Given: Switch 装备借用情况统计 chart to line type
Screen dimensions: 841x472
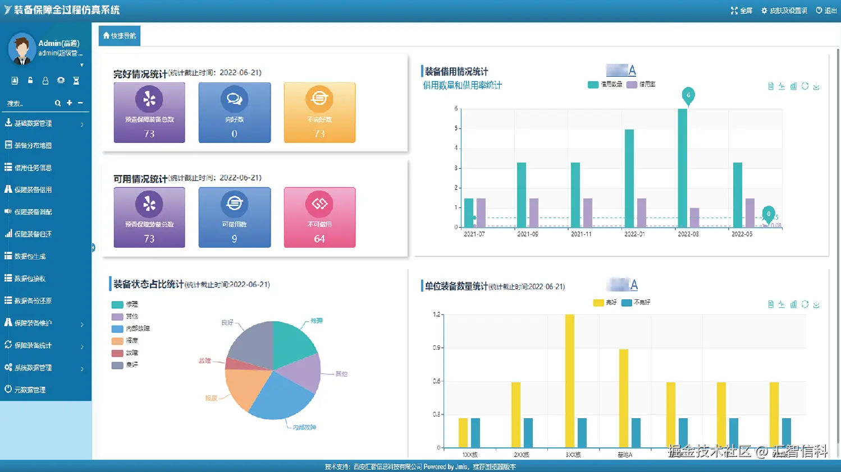Looking at the screenshot, I should (781, 86).
